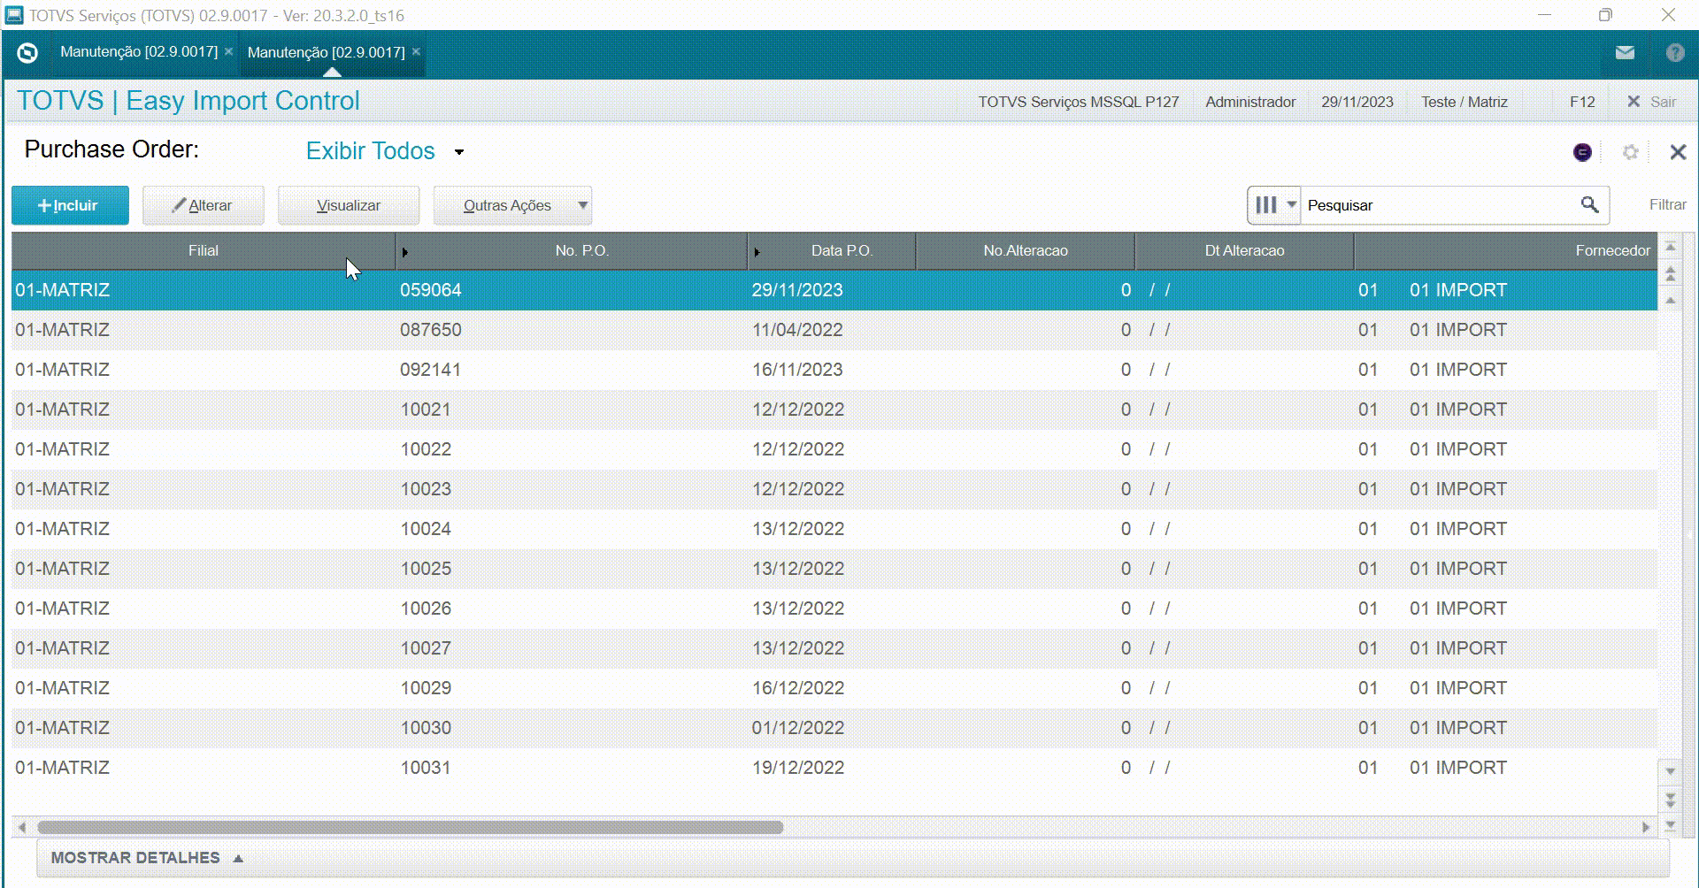Click the horizontal scrollbar right arrow

point(1646,828)
